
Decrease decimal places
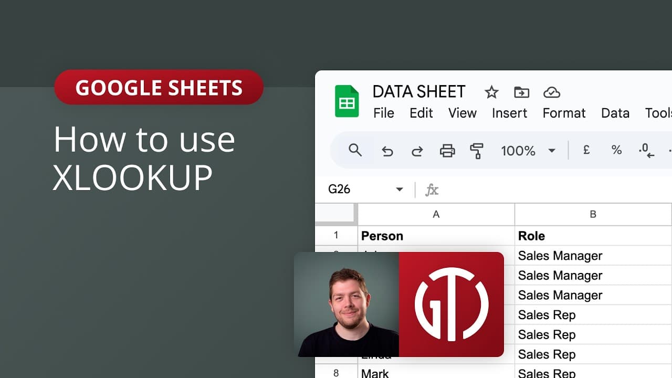pyautogui.click(x=646, y=151)
